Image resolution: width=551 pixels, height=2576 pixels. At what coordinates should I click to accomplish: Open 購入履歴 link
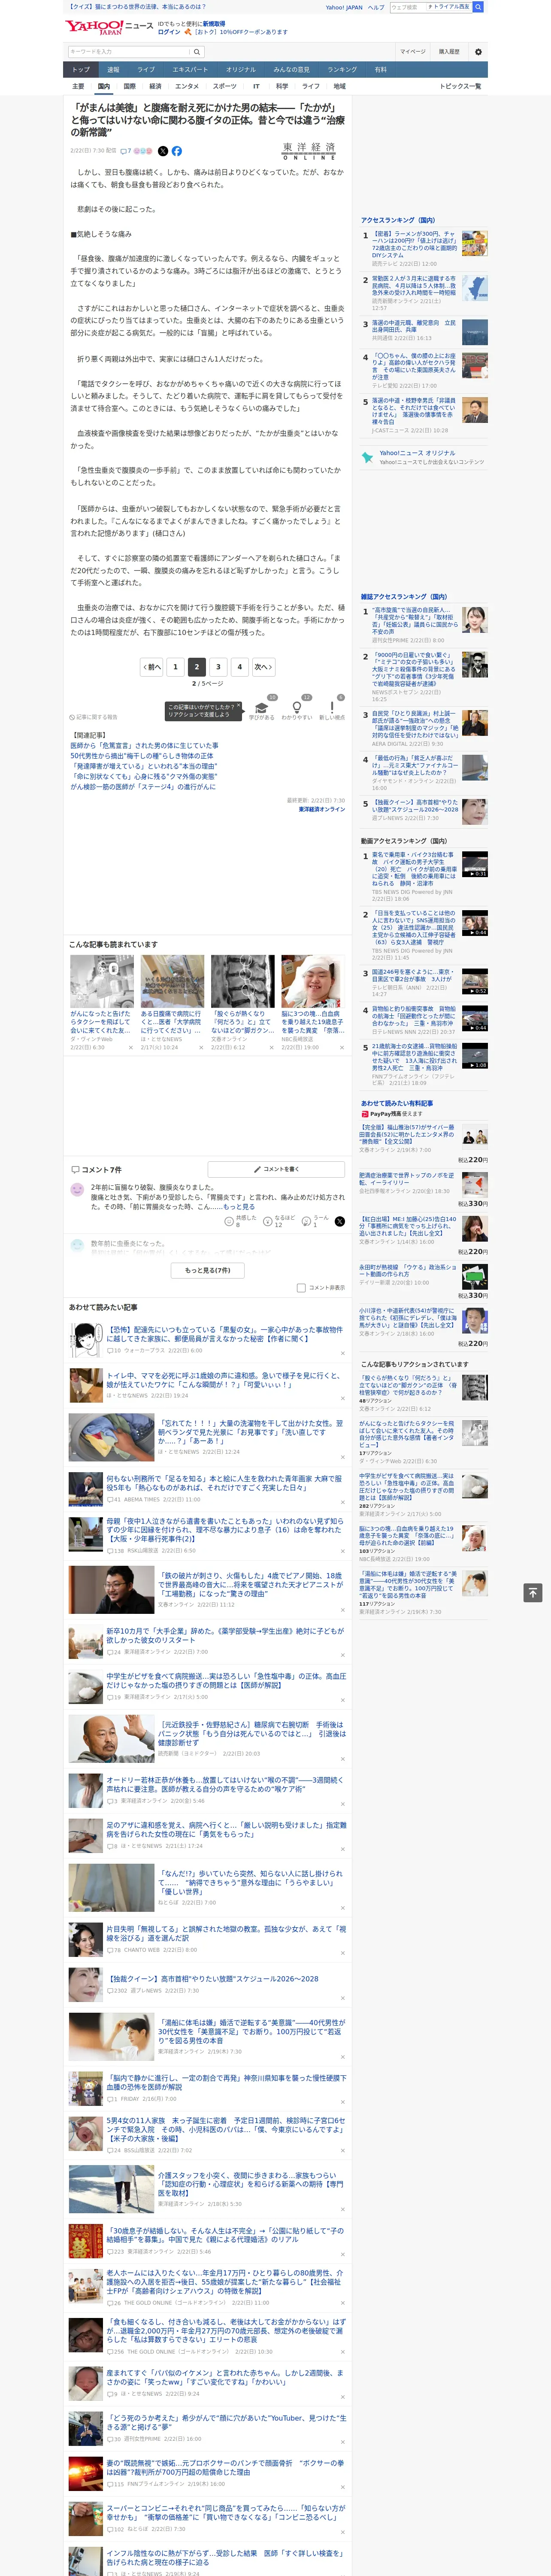(449, 52)
